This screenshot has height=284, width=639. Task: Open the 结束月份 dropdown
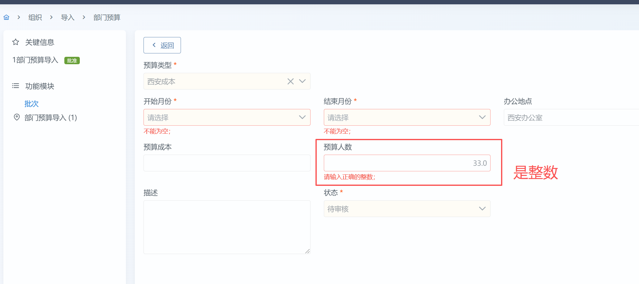tap(407, 117)
